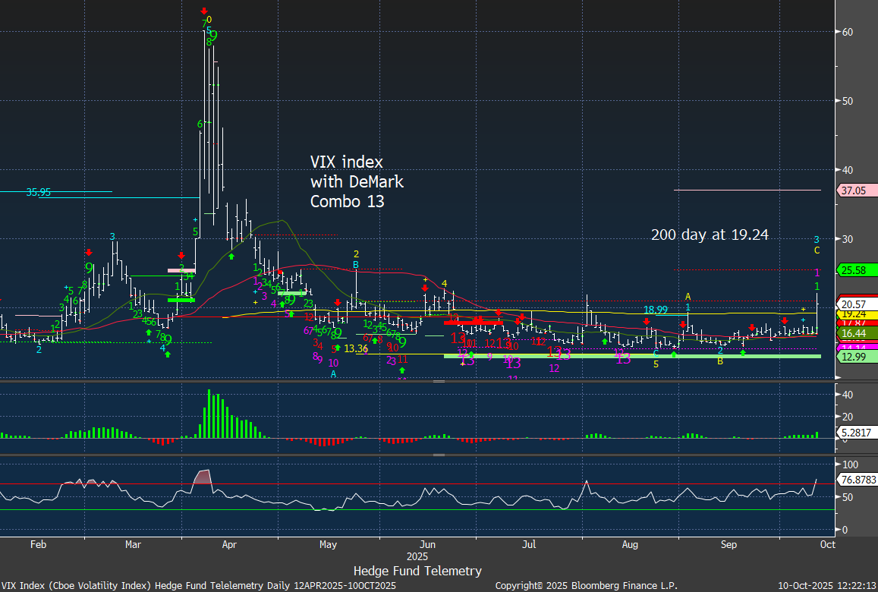Select the light green 12.99 axis tag
The height and width of the screenshot is (592, 878).
click(x=854, y=357)
